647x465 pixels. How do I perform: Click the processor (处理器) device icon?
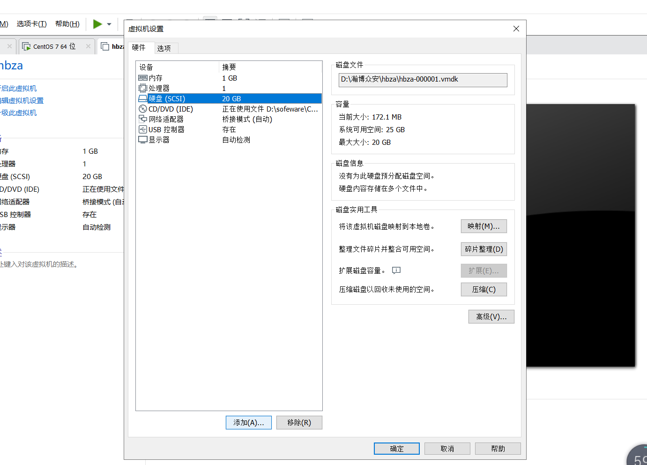pyautogui.click(x=143, y=88)
